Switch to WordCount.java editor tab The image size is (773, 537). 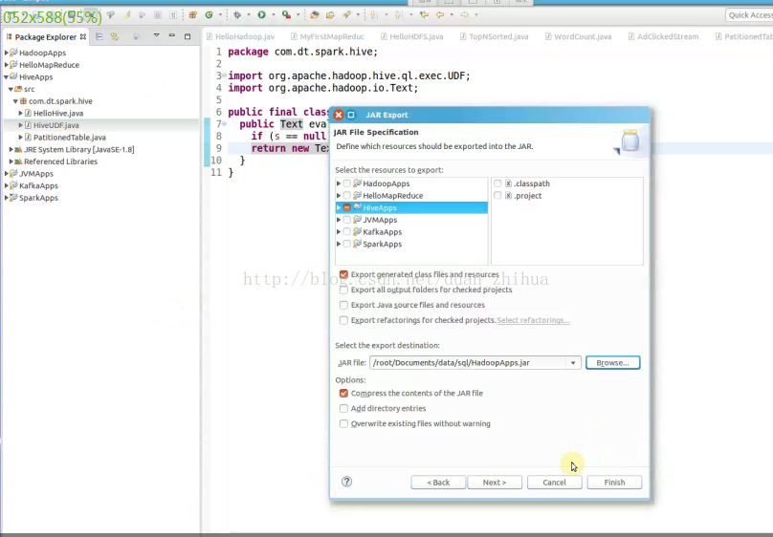pyautogui.click(x=578, y=36)
